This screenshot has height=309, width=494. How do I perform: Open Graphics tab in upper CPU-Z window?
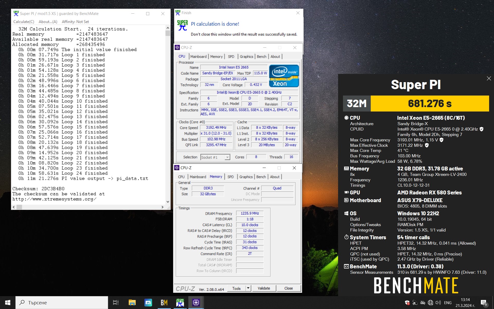pos(246,57)
